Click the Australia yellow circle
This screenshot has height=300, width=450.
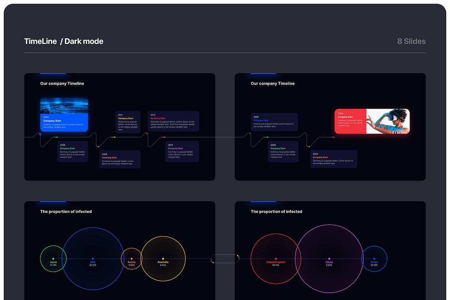coord(163,259)
